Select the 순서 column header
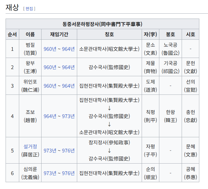The width and height of the screenshot is (208, 189). point(12,34)
